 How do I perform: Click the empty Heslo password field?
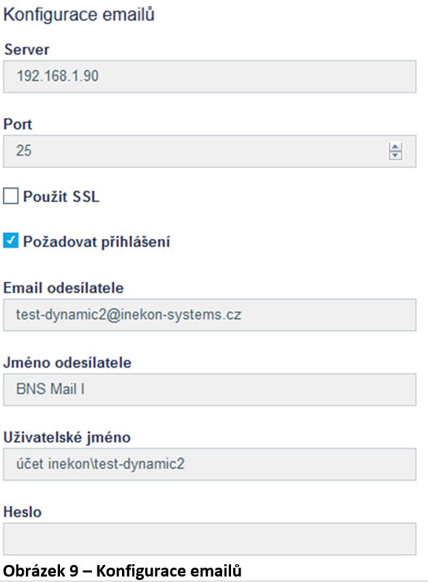click(x=209, y=539)
